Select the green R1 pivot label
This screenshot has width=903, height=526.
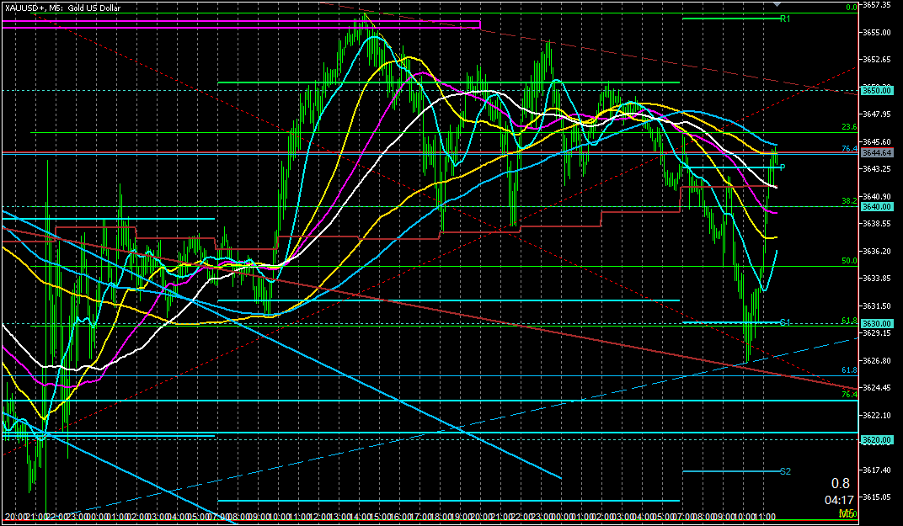click(784, 19)
